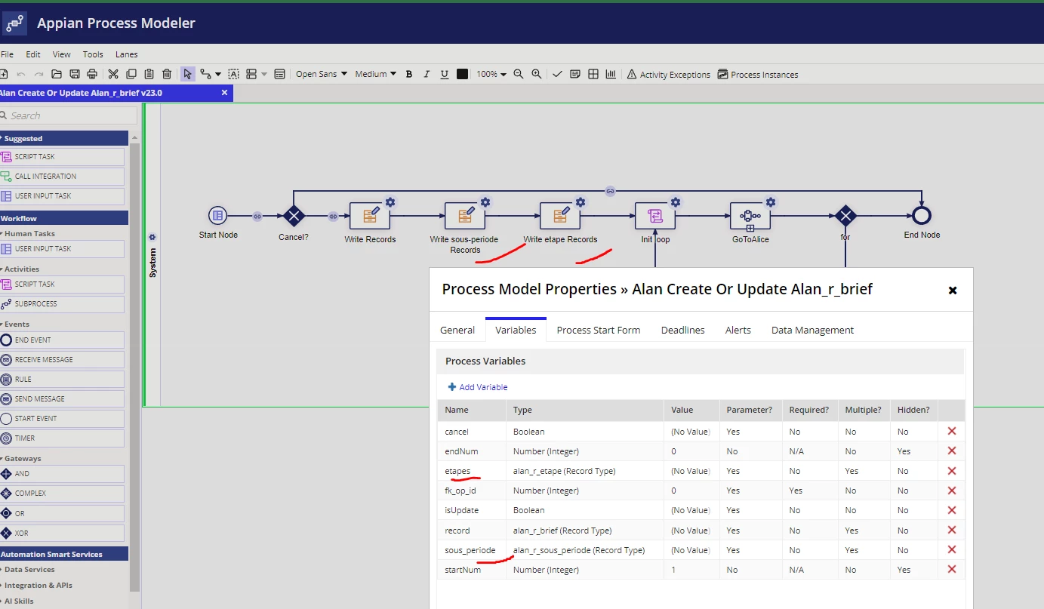Delete the startNum variable
The height and width of the screenshot is (609, 1044).
pos(951,569)
